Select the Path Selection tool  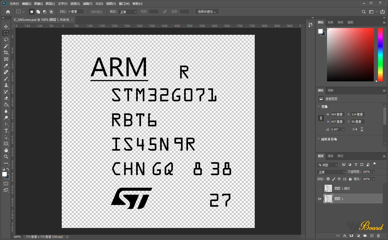pyautogui.click(x=6, y=137)
